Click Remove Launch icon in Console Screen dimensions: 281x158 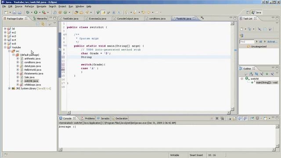click(217, 118)
